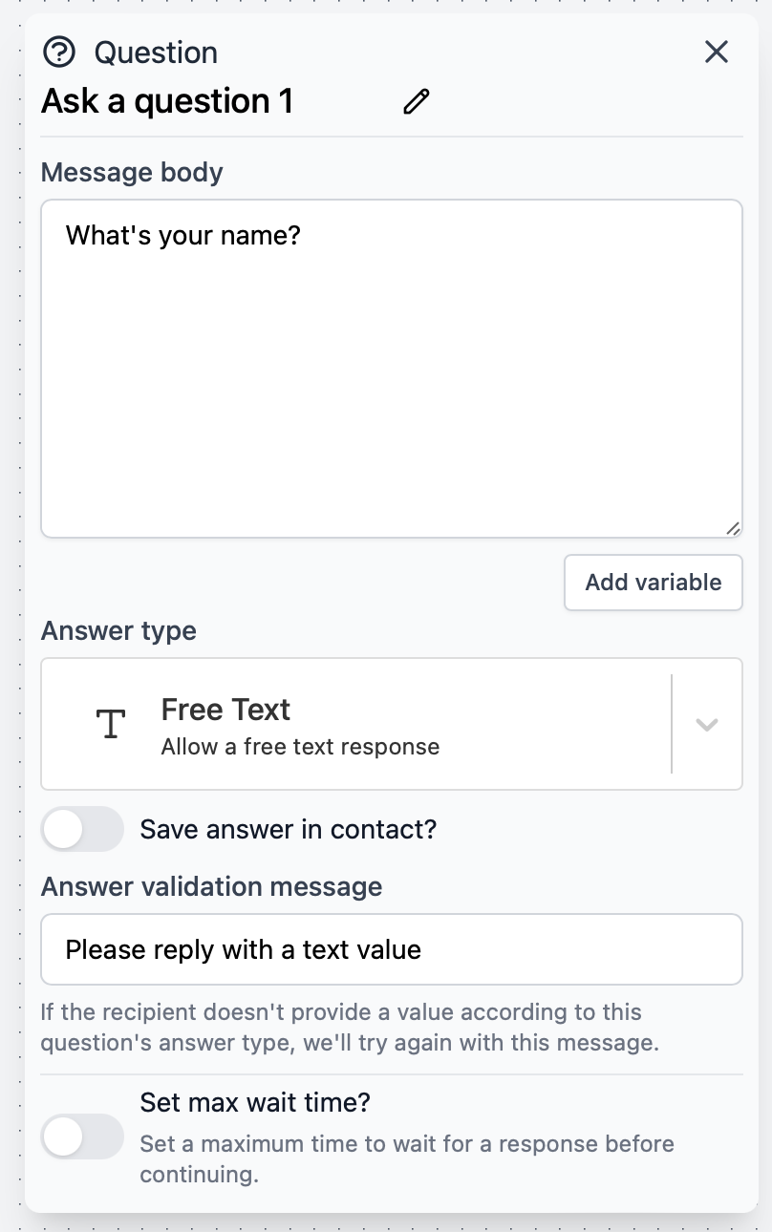
Task: Click the edit icon beside "Ask a question 1"
Action: click(416, 100)
